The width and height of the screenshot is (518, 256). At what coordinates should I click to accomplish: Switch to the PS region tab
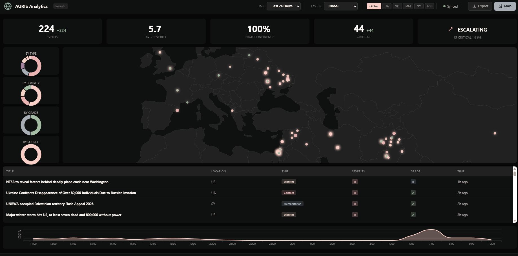tap(430, 6)
